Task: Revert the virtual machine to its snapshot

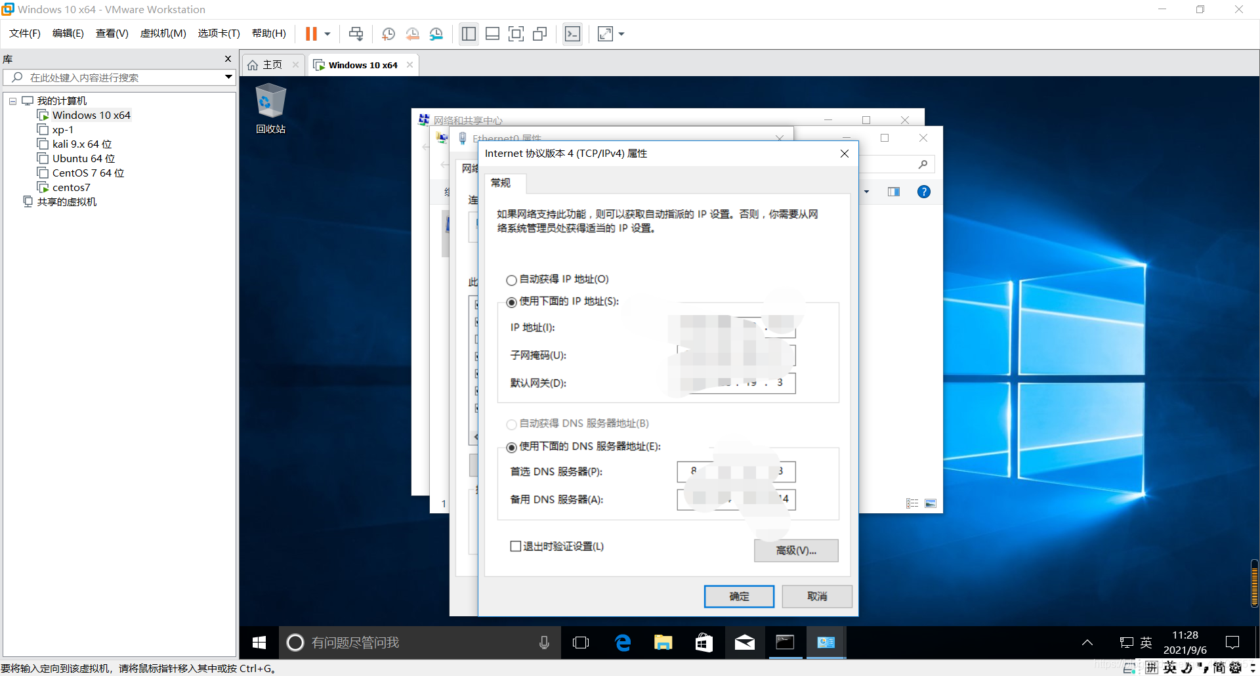Action: click(413, 33)
